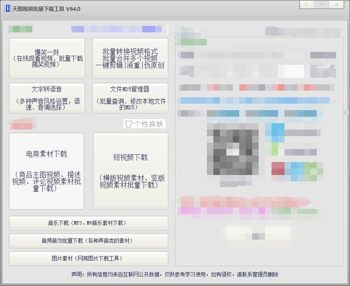
Task: Select the 音乐下载 MP3 and MV downloader
Action: pyautogui.click(x=88, y=223)
